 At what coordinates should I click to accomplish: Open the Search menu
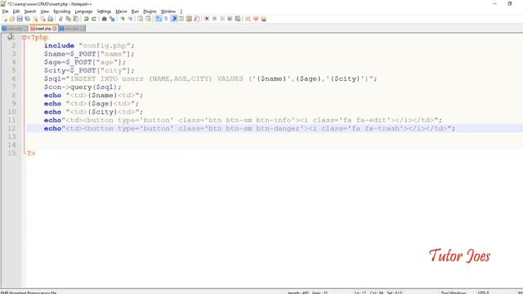pyautogui.click(x=30, y=11)
